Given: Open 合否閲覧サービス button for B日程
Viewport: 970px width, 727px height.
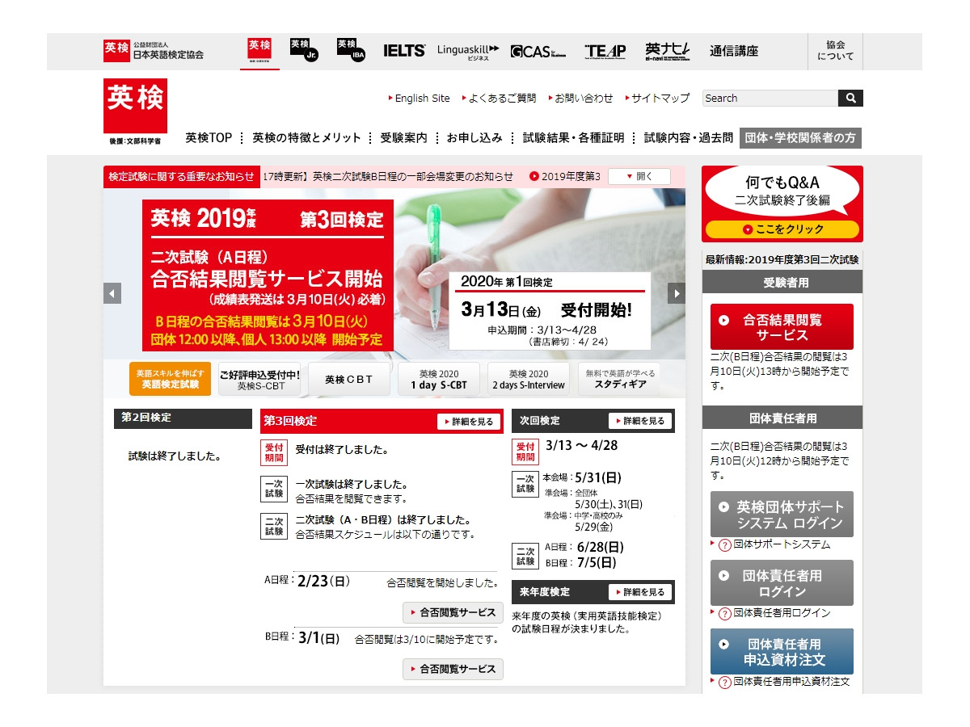Looking at the screenshot, I should (x=453, y=669).
